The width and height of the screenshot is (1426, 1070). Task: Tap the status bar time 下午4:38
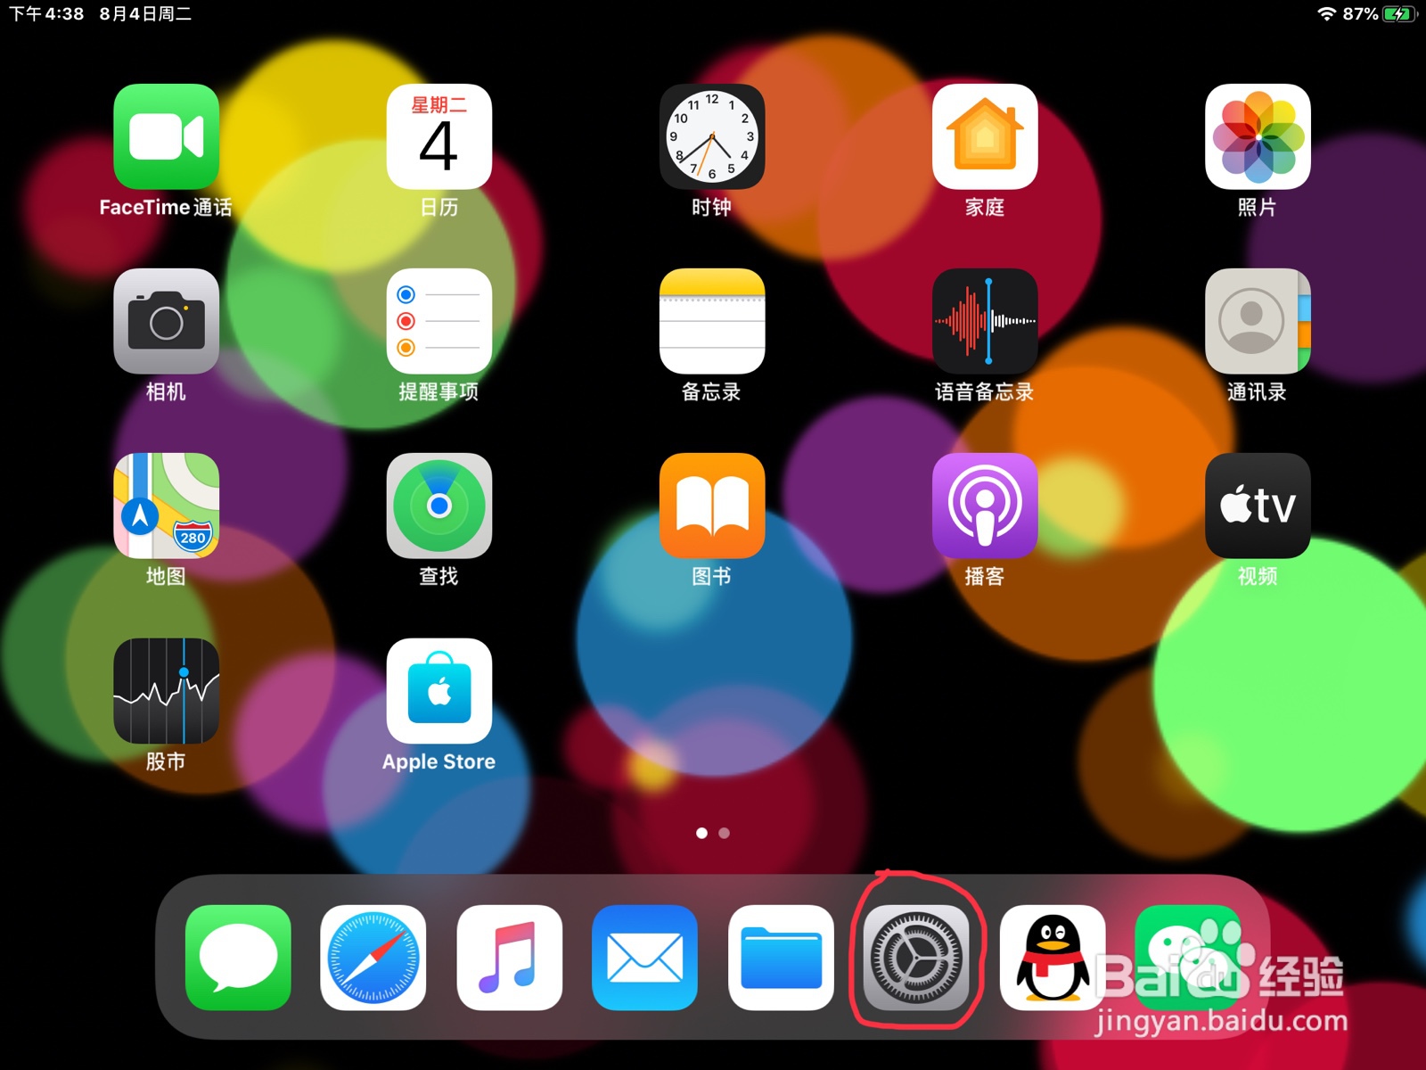pos(46,13)
